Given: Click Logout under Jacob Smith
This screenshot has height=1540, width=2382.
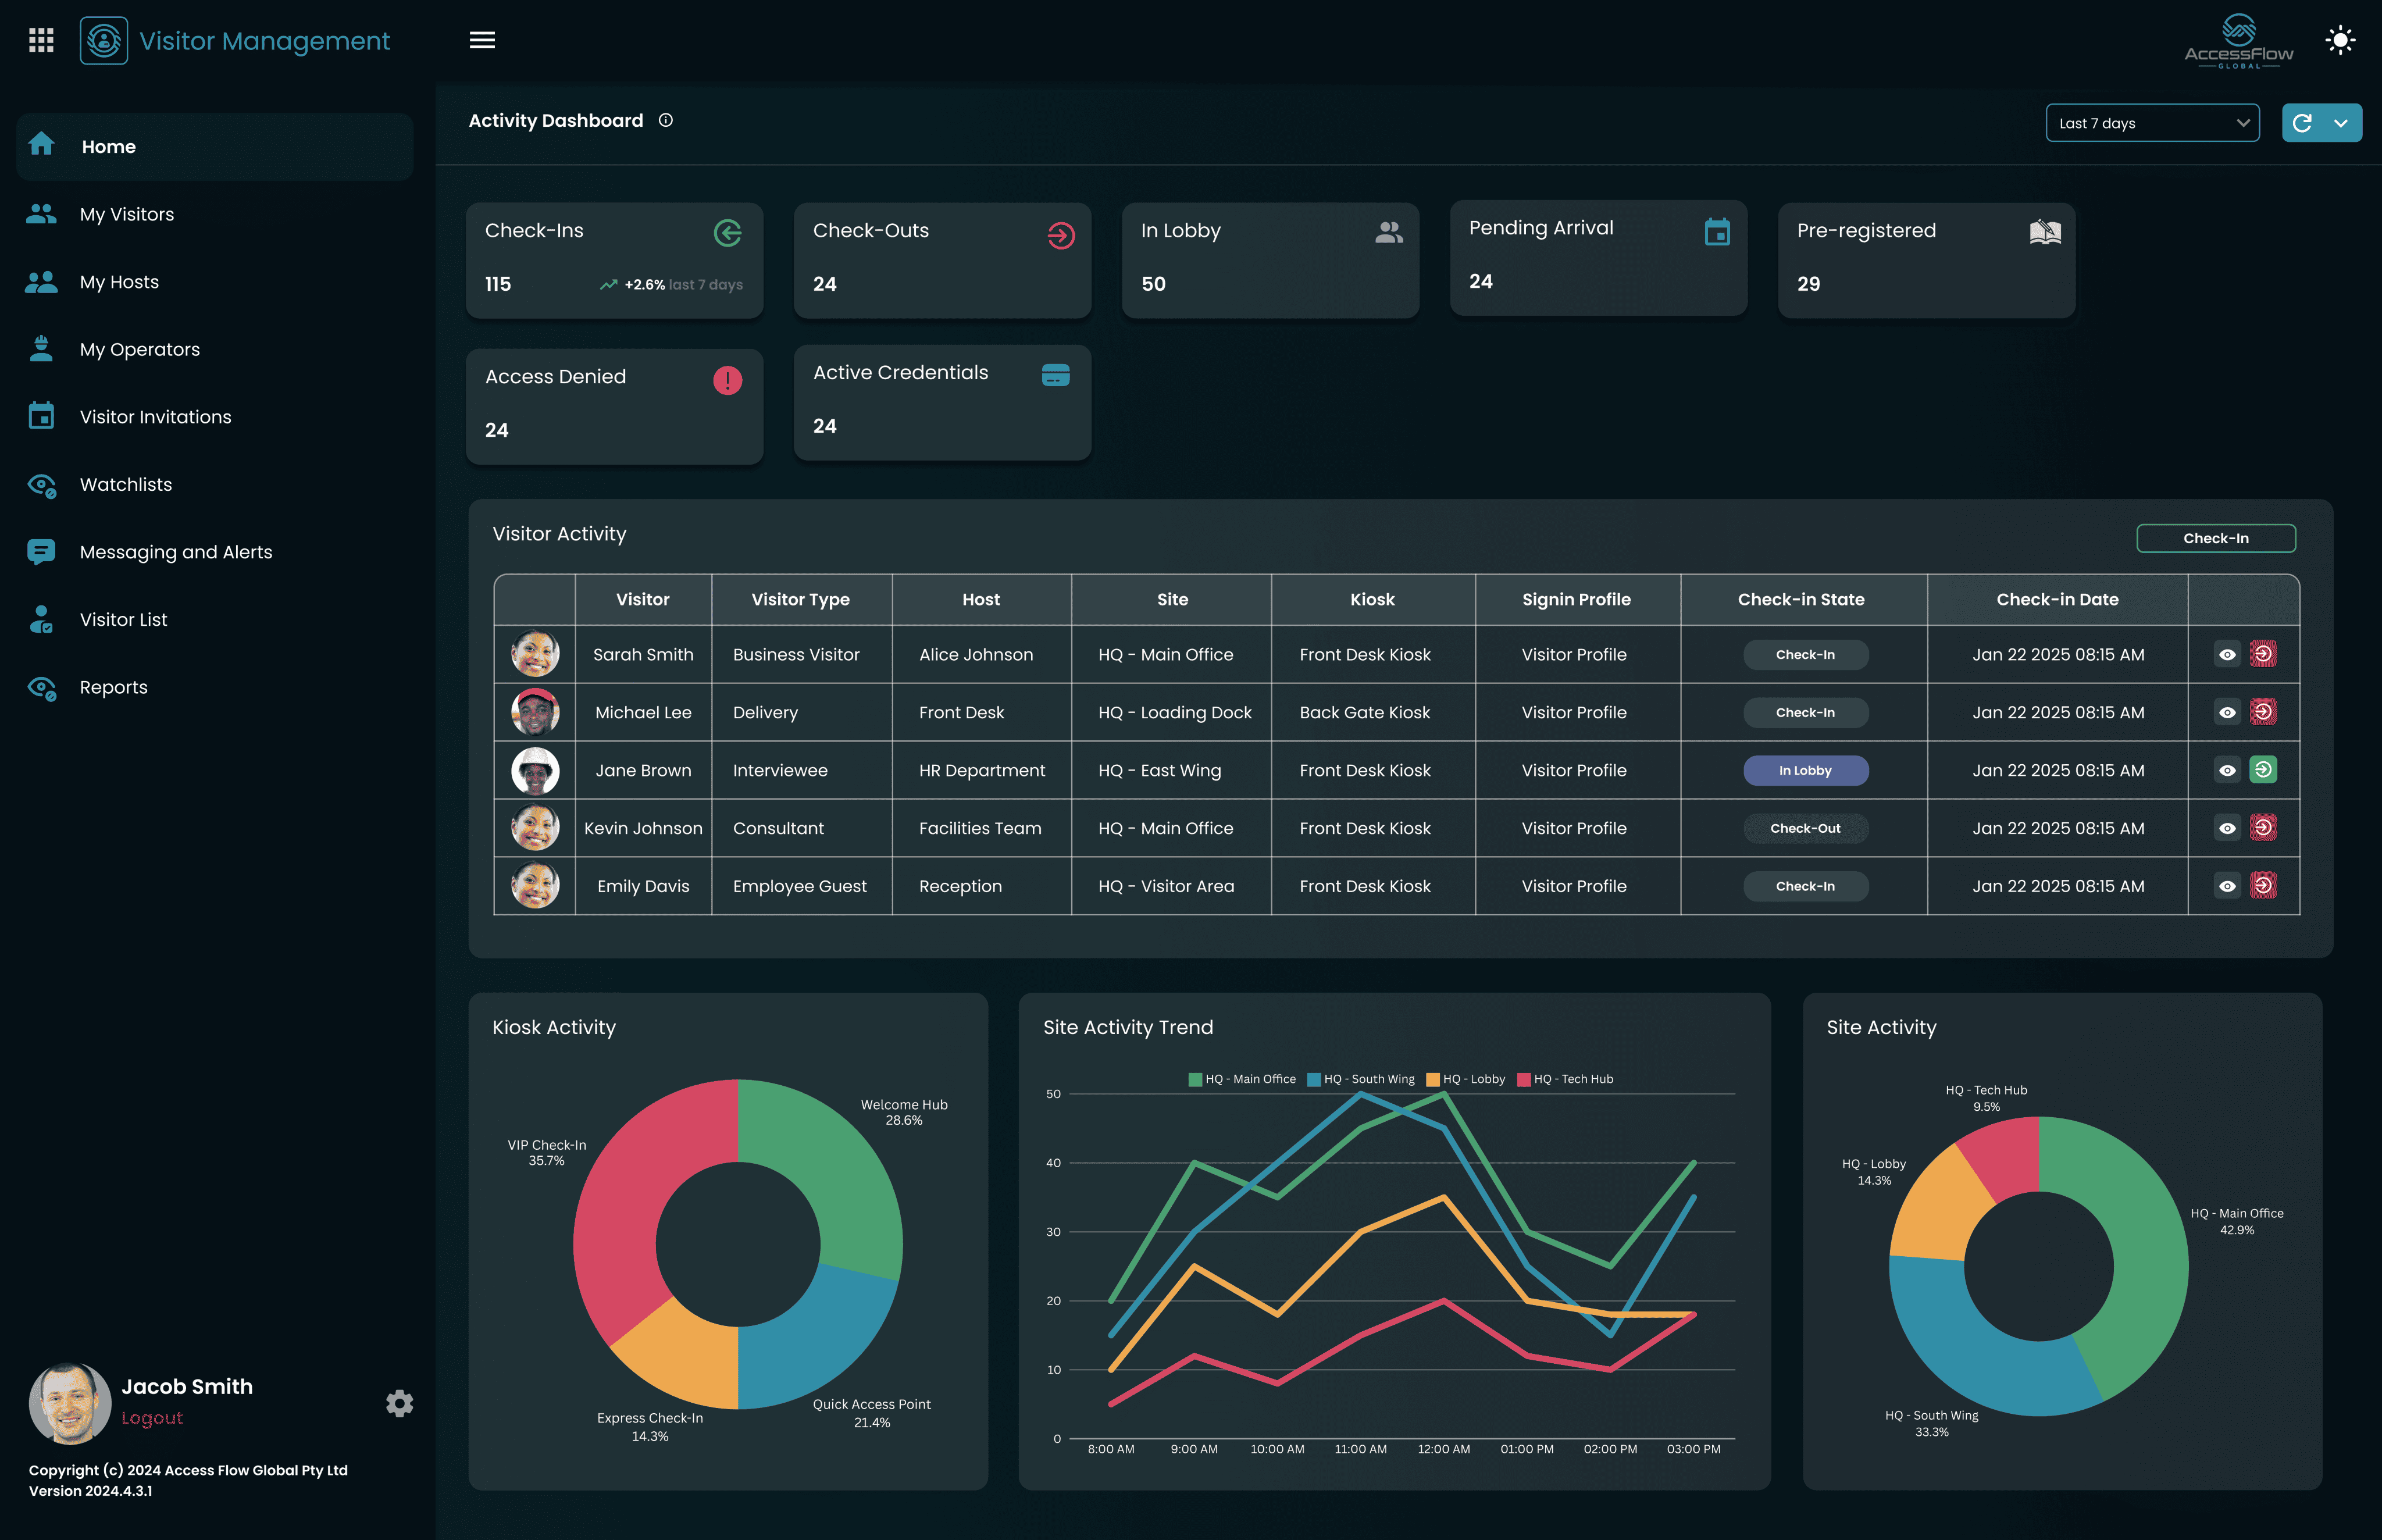Looking at the screenshot, I should click(151, 1417).
